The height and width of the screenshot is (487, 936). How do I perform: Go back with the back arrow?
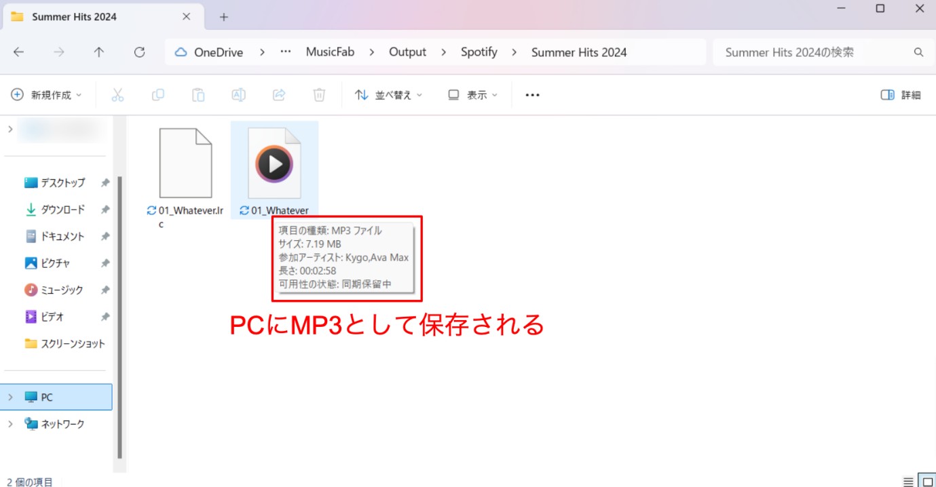click(x=19, y=52)
